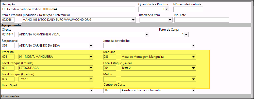Open the Referência Item dropdown

coord(170,20)
